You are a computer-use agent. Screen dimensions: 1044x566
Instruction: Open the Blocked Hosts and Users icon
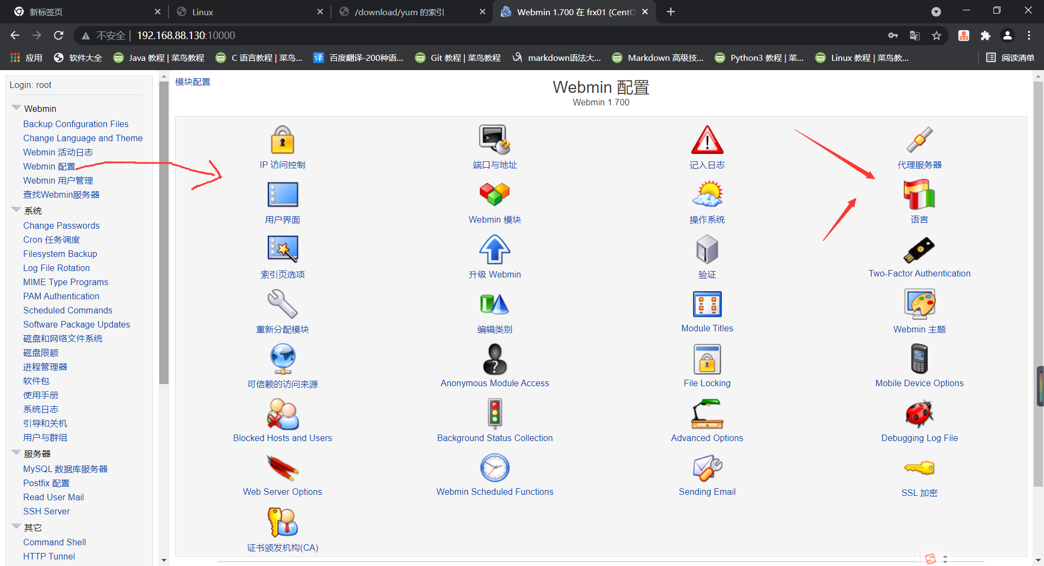282,414
